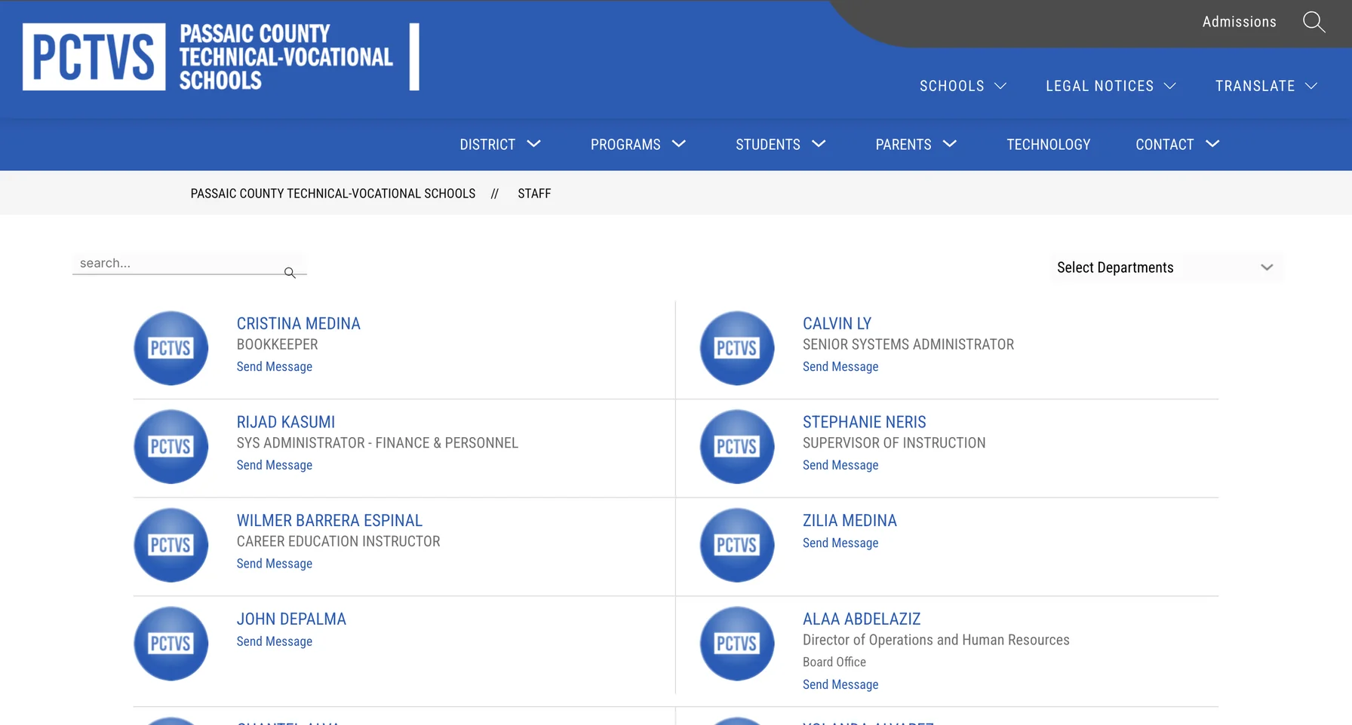Expand the Schools dropdown menu

[963, 86]
